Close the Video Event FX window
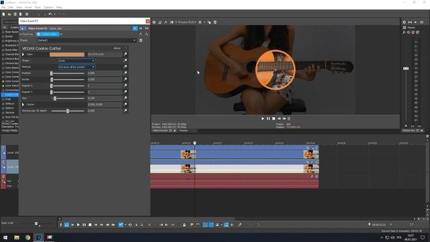This screenshot has height=242, width=430. click(148, 21)
